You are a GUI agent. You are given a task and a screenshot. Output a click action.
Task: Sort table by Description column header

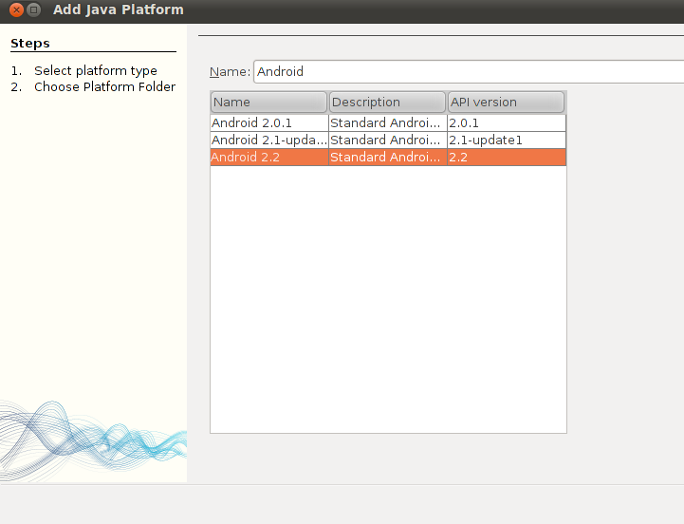click(x=387, y=103)
